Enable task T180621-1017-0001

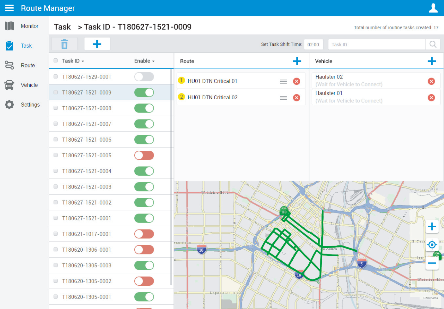[144, 234]
